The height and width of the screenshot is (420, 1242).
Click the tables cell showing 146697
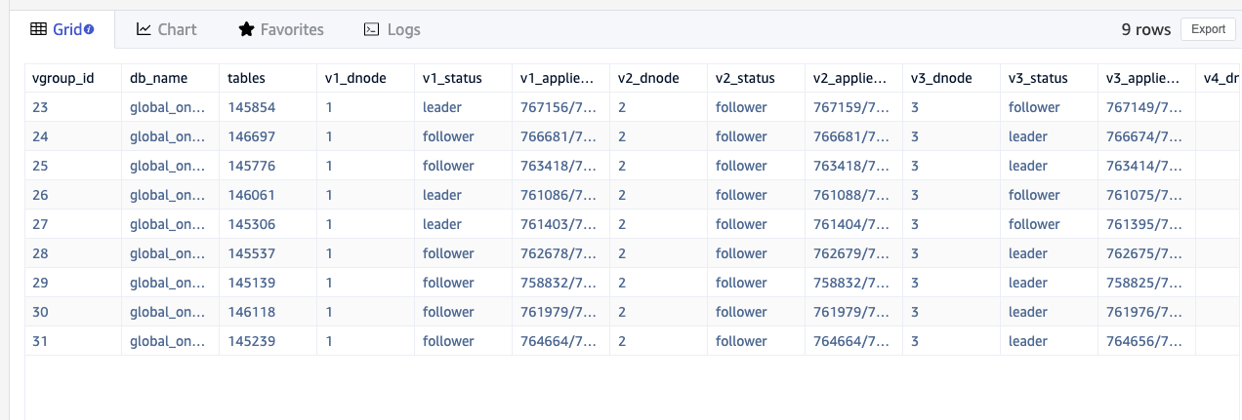point(252,136)
